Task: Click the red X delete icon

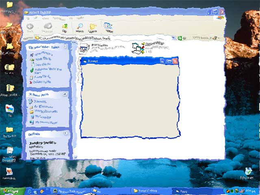Action: [31, 82]
